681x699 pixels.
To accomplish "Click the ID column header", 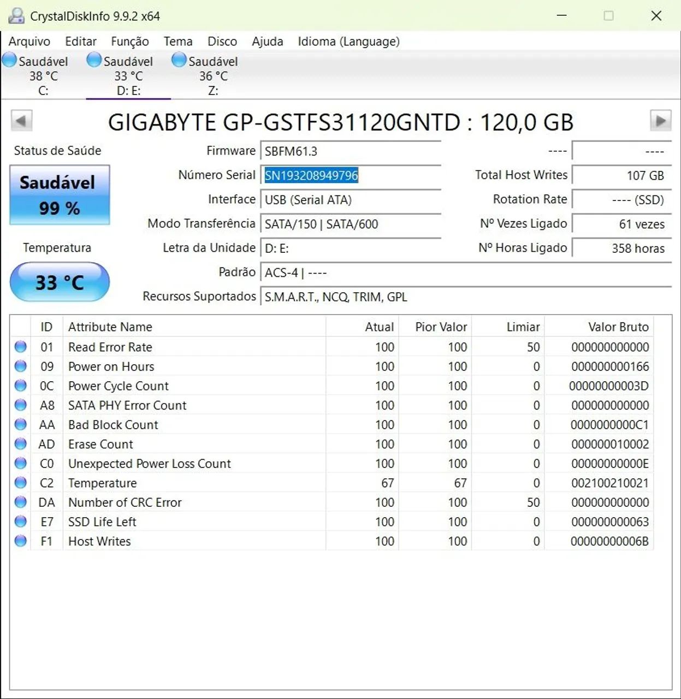I will pyautogui.click(x=47, y=327).
